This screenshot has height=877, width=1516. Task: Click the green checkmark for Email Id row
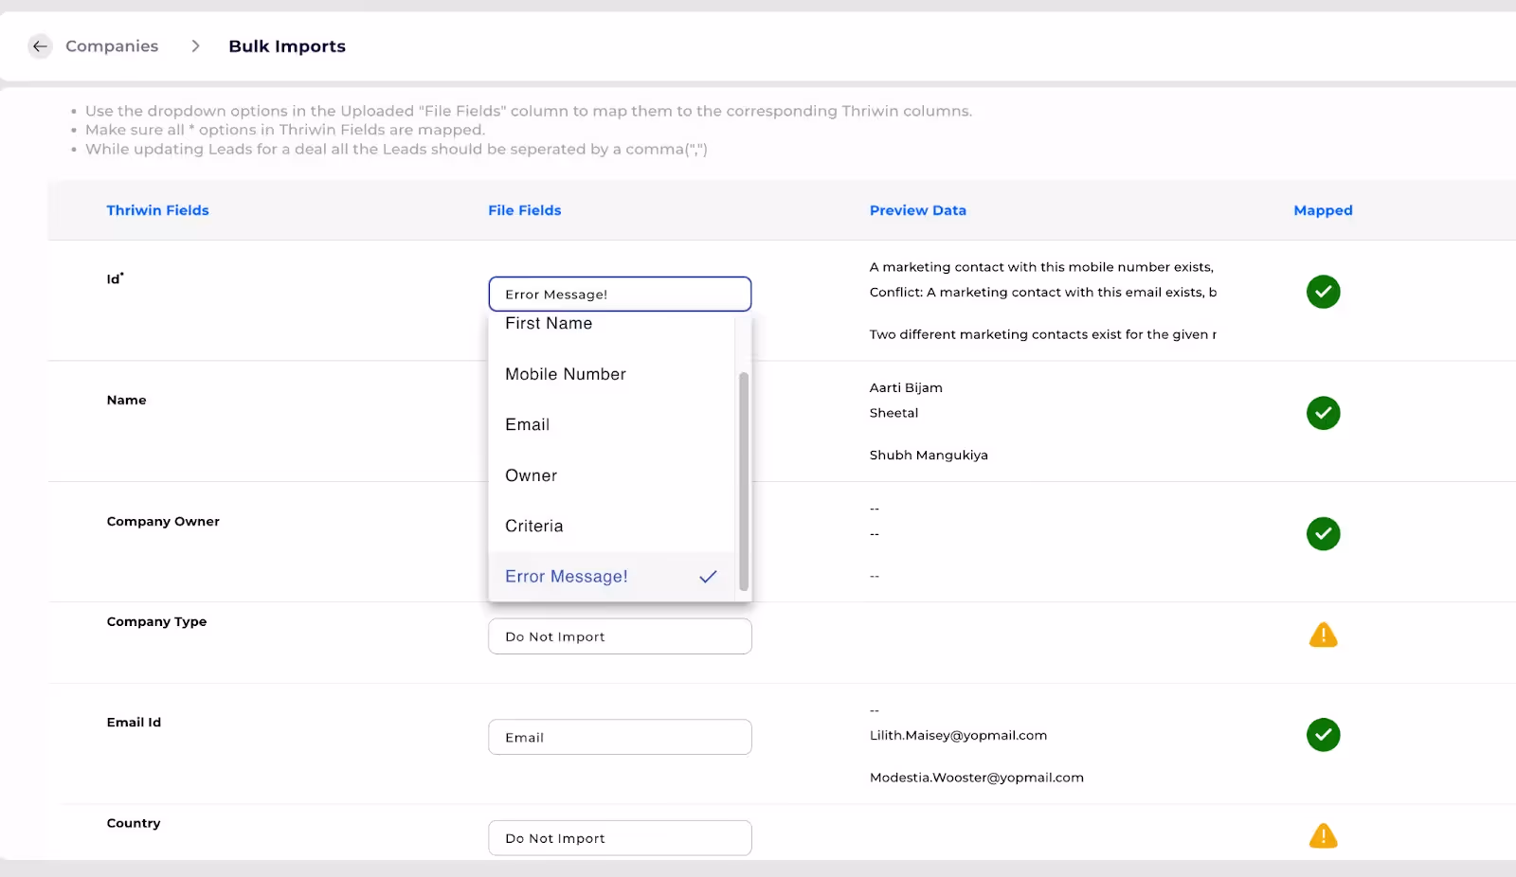click(1323, 735)
